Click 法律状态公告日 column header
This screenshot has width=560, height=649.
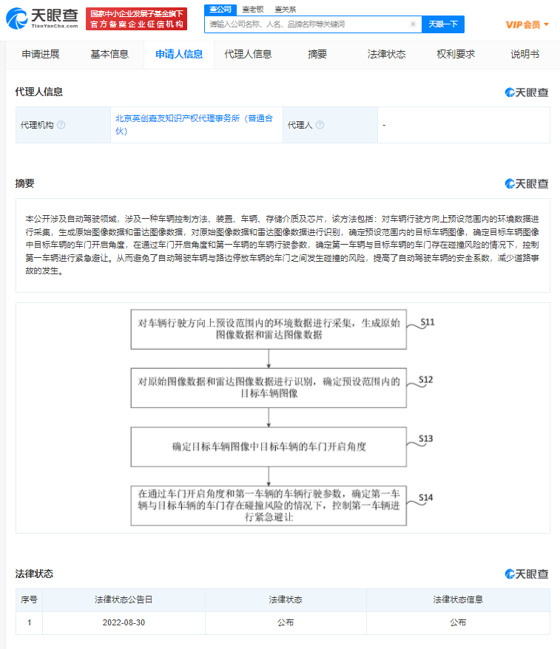124,599
